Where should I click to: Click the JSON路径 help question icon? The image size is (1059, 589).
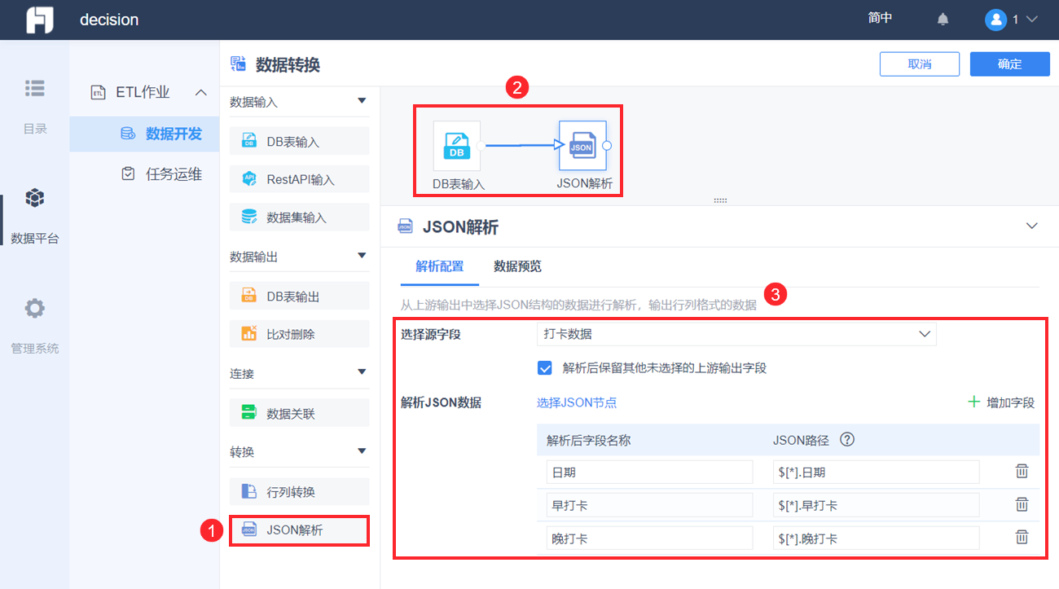point(847,440)
